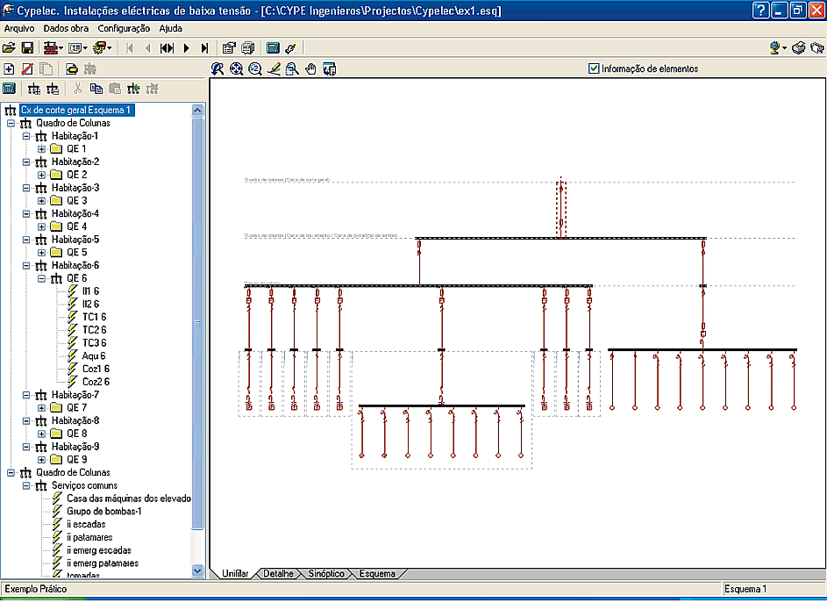
Task: Select Grupo de bombas-1 in the tree
Action: click(x=103, y=512)
